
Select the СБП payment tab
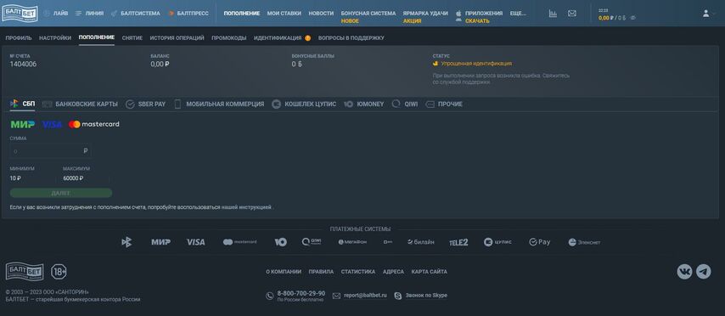(x=23, y=104)
